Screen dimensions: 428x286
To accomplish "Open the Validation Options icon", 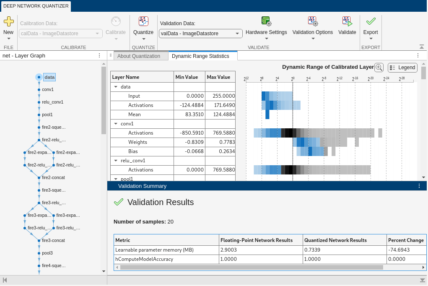I will pyautogui.click(x=313, y=21).
